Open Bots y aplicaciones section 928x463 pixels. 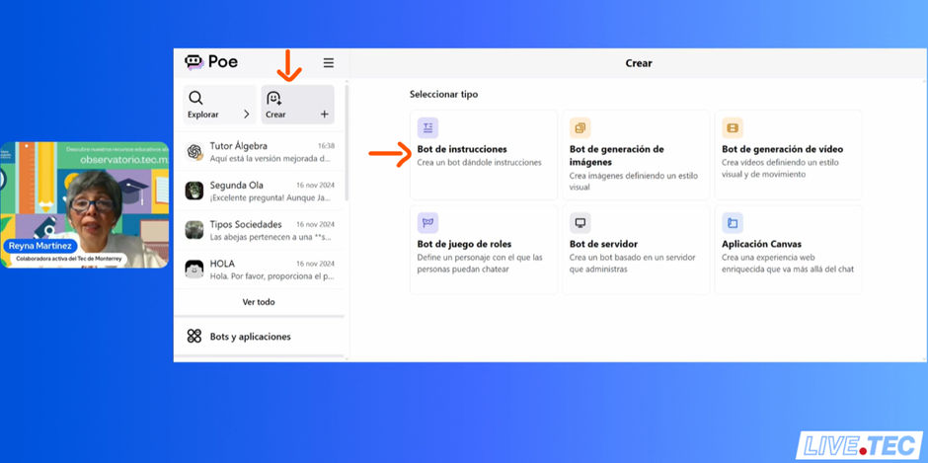click(250, 337)
